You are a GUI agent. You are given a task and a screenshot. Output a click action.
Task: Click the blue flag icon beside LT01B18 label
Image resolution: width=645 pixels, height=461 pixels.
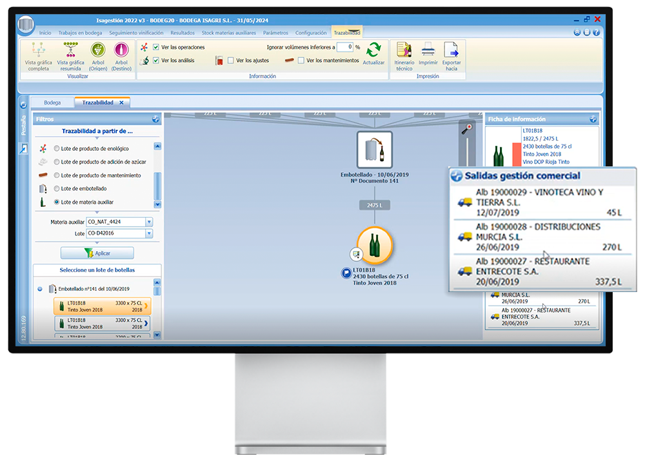click(x=346, y=273)
